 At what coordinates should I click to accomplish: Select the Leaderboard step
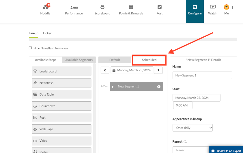pyautogui.click(x=61, y=71)
